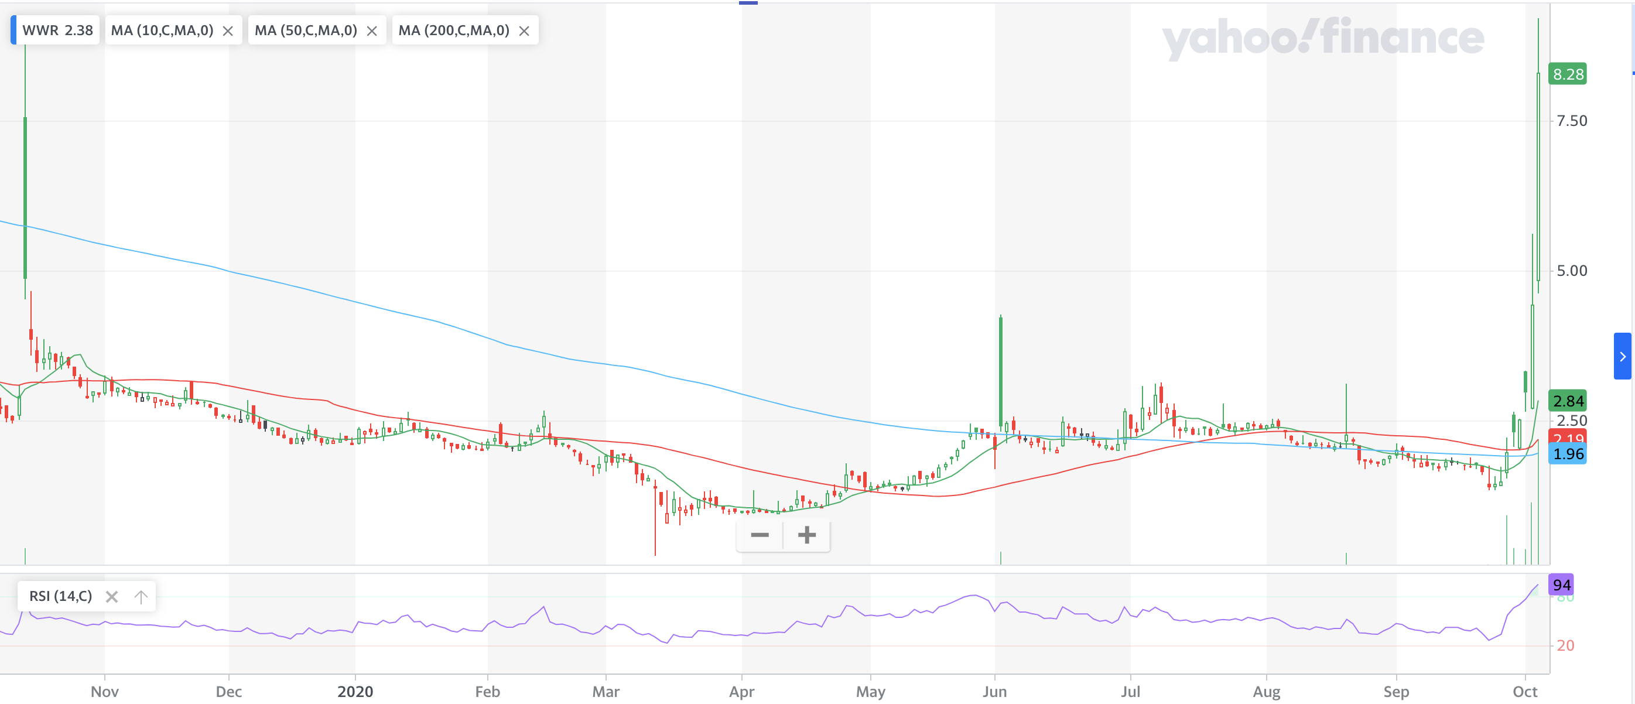Zoom in the chart with plus button
Viewport: 1635px width, 704px height.
(807, 535)
